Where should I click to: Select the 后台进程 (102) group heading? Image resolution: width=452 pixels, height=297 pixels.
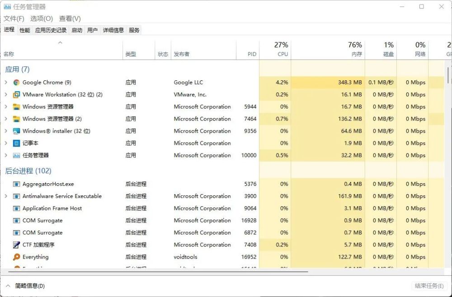28,171
